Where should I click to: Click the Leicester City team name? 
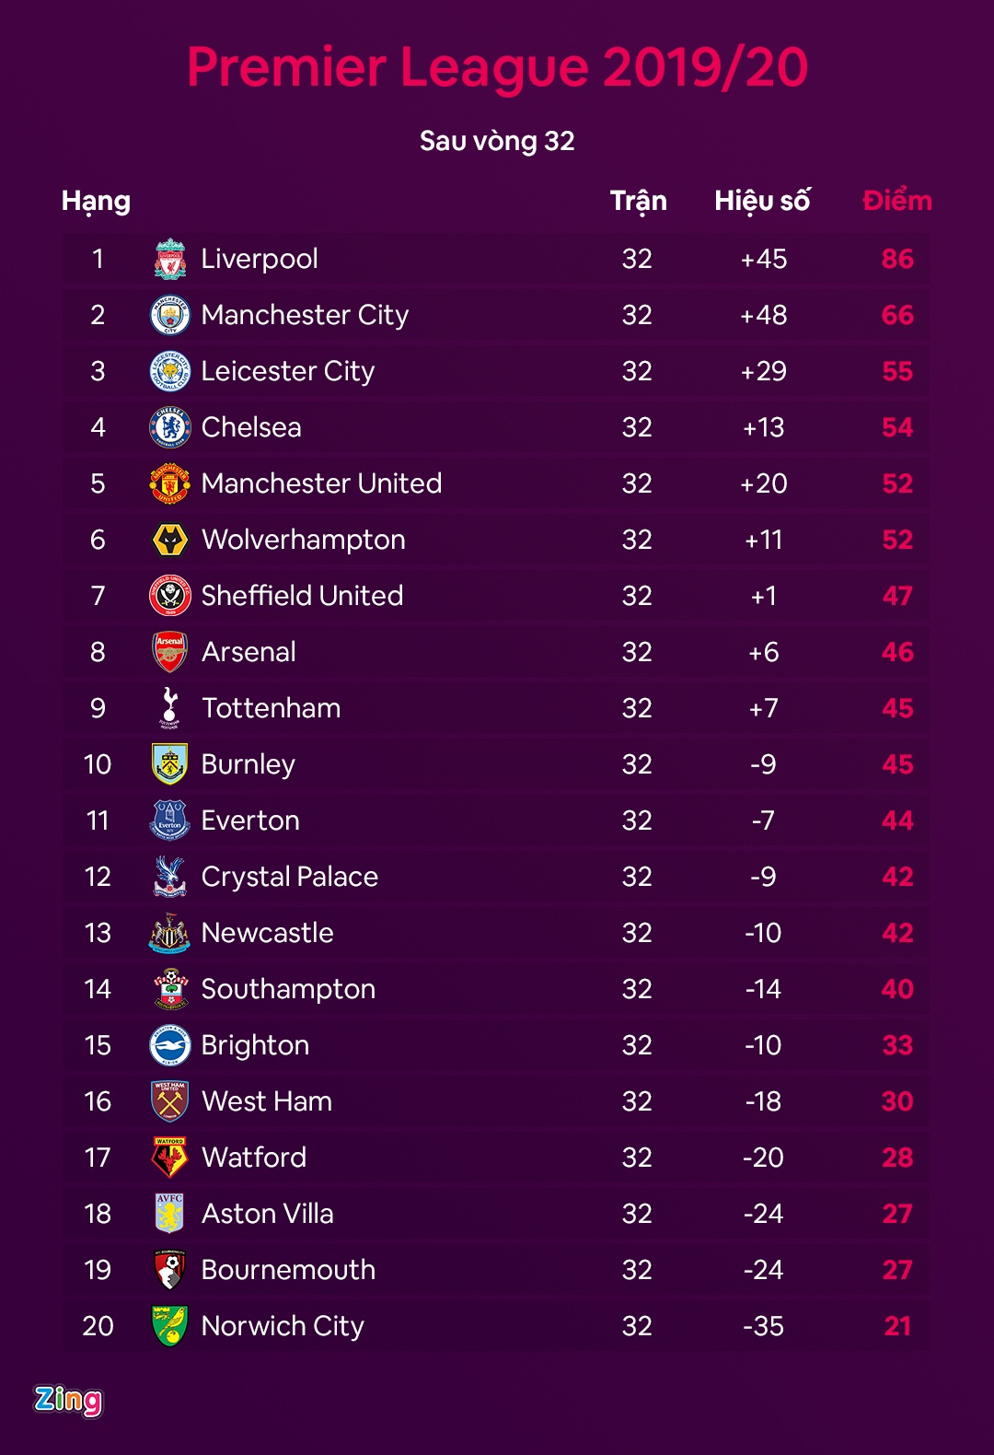288,371
